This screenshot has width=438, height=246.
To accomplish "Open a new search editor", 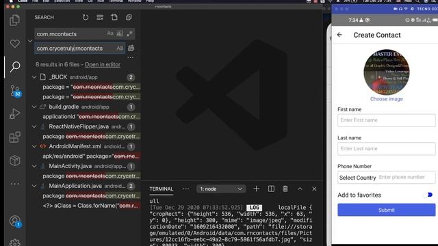I will (x=114, y=17).
